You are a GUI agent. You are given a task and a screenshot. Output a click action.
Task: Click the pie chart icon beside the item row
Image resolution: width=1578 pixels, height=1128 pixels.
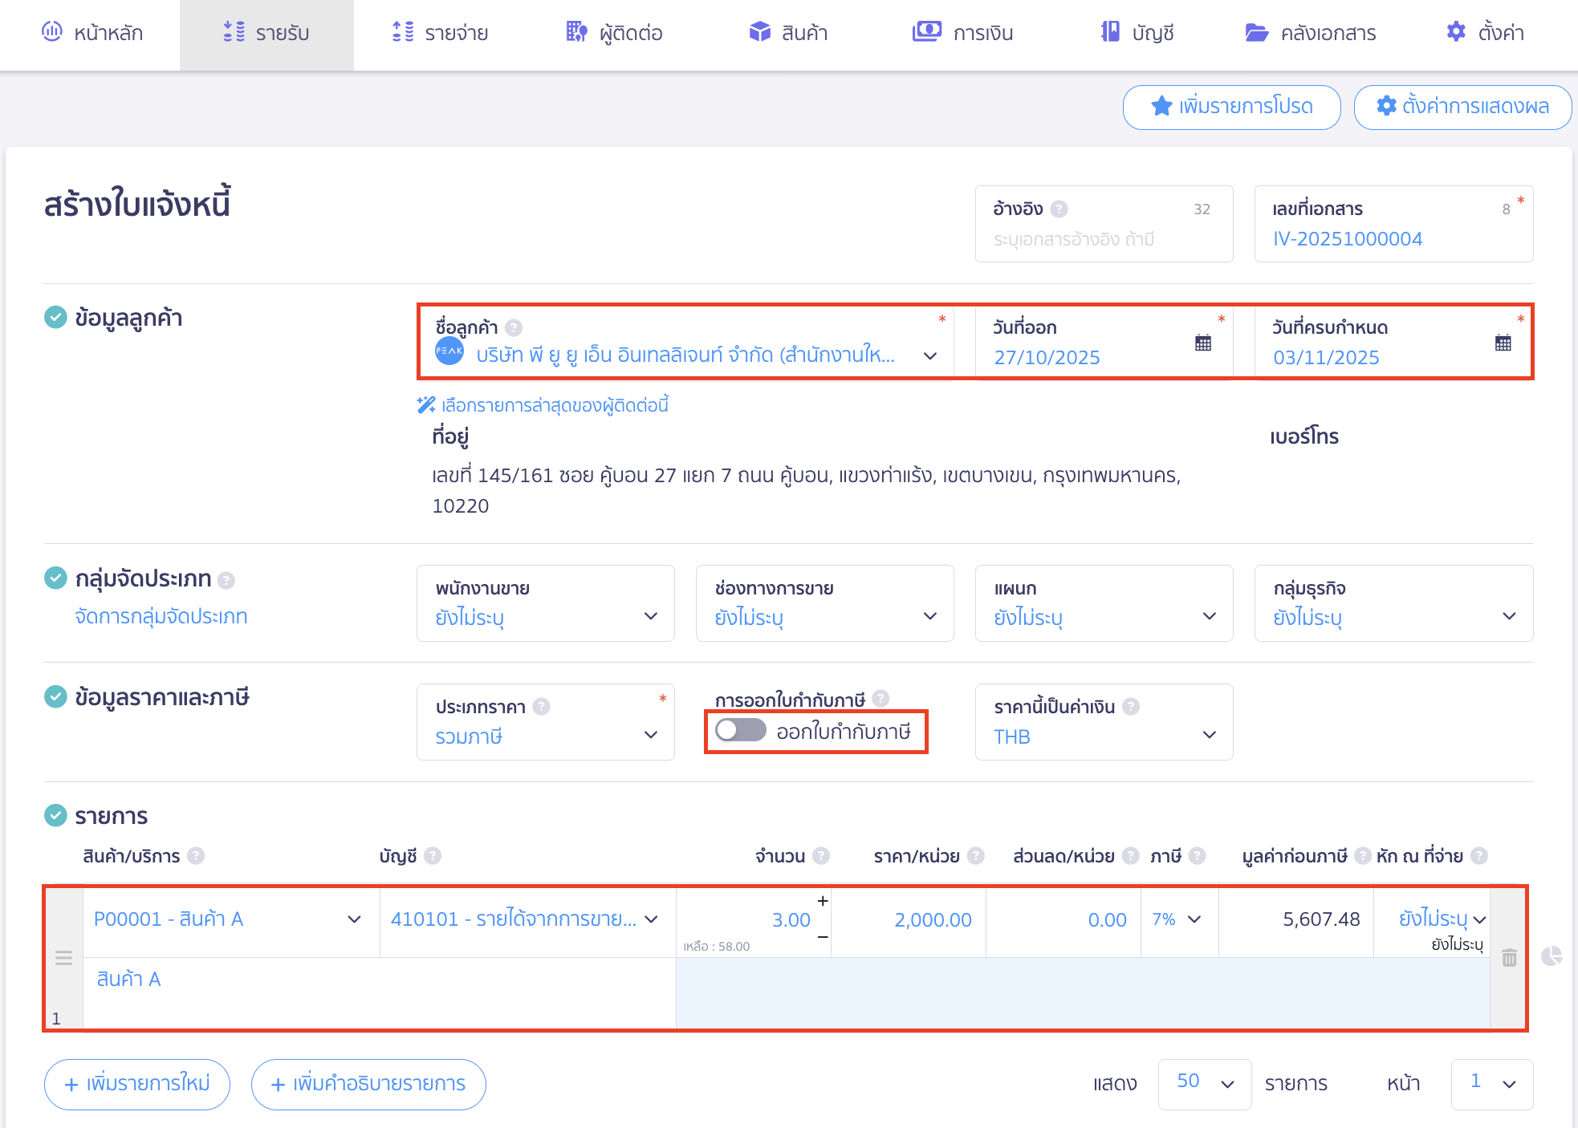(1552, 956)
